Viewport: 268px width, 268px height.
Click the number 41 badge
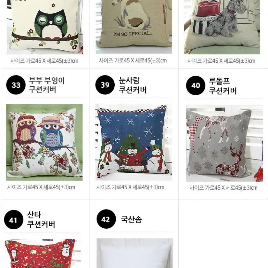pos(14,220)
